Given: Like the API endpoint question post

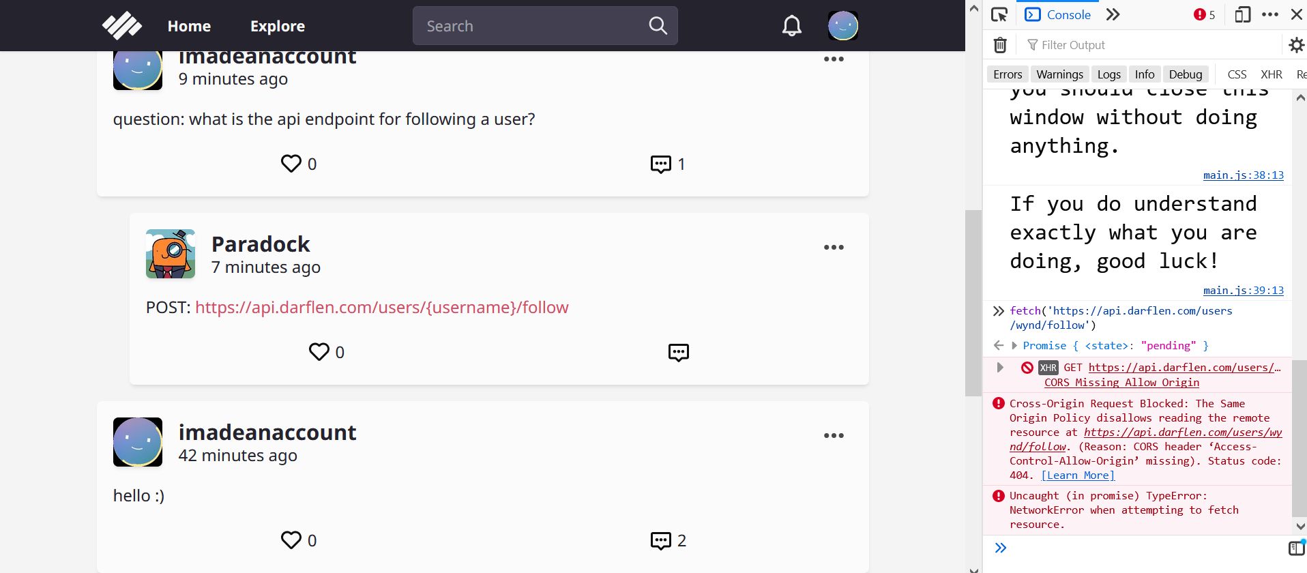Looking at the screenshot, I should coord(291,164).
